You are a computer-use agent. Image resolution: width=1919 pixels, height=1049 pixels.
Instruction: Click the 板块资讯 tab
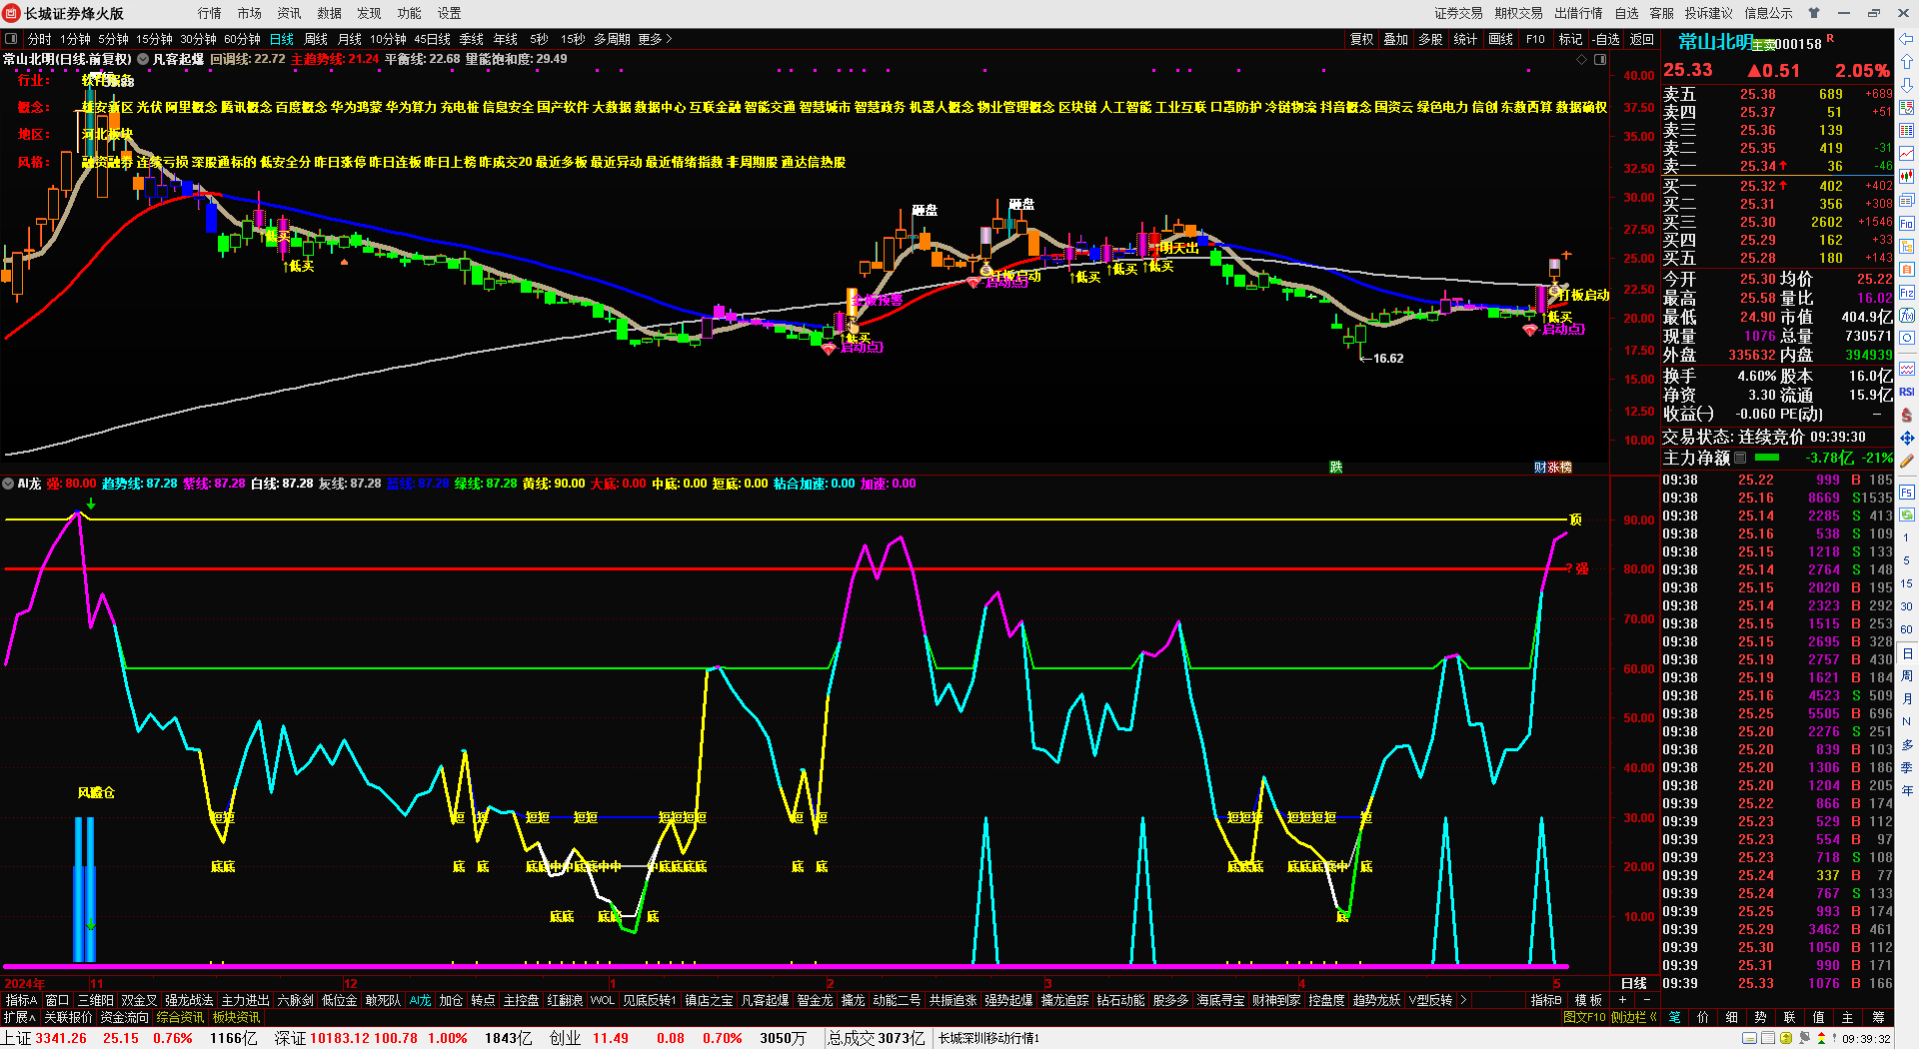point(237,1017)
